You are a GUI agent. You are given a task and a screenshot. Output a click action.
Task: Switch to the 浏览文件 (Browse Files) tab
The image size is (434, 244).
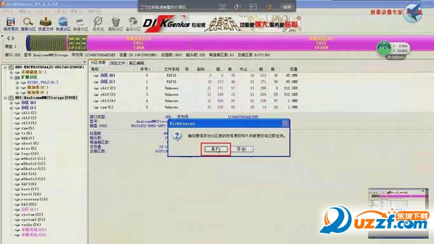pos(117,63)
